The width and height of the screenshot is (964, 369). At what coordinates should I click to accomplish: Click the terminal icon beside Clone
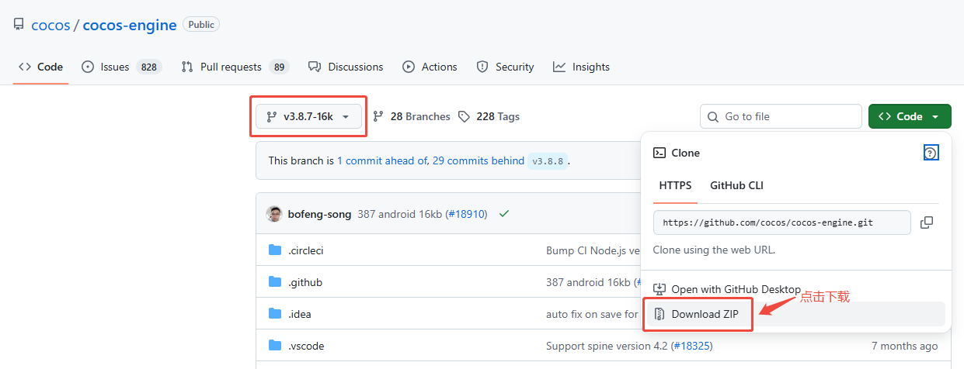pyautogui.click(x=659, y=153)
